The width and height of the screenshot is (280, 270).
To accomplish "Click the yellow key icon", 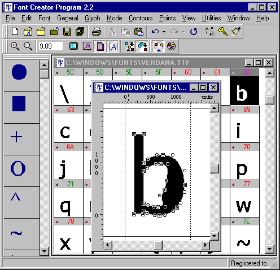I will [223, 32].
